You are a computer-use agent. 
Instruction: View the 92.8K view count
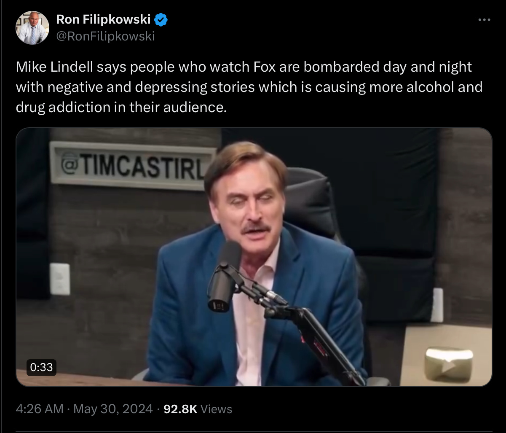(180, 409)
